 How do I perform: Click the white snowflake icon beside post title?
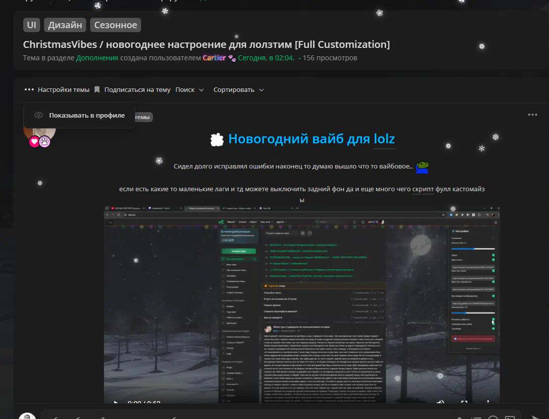216,140
